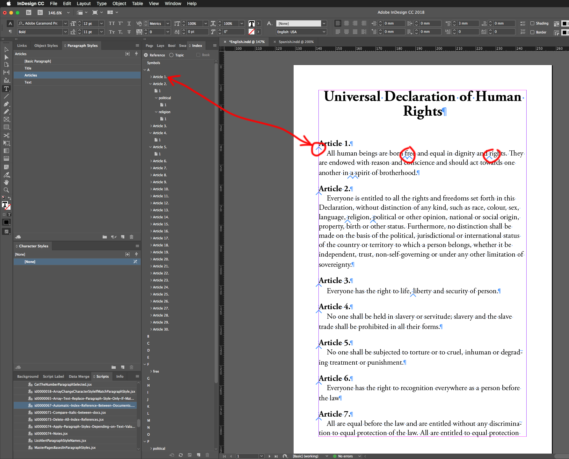
Task: Collapse the Article 2. index entry
Action: pyautogui.click(x=151, y=84)
